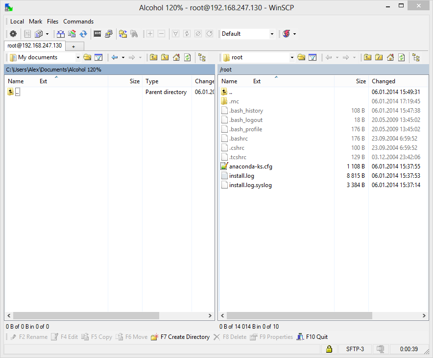Click the padlock encryption status icon
The height and width of the screenshot is (358, 433).
coord(329,349)
